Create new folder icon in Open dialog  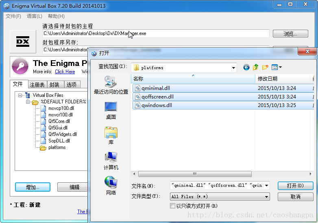click(265, 67)
